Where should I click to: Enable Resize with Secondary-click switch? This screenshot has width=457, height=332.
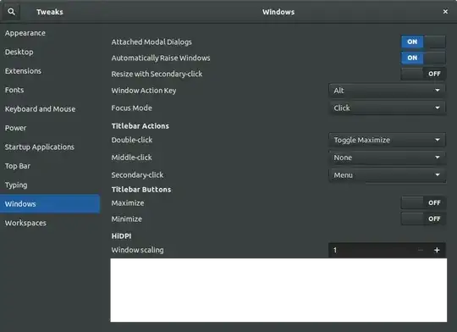(x=423, y=74)
